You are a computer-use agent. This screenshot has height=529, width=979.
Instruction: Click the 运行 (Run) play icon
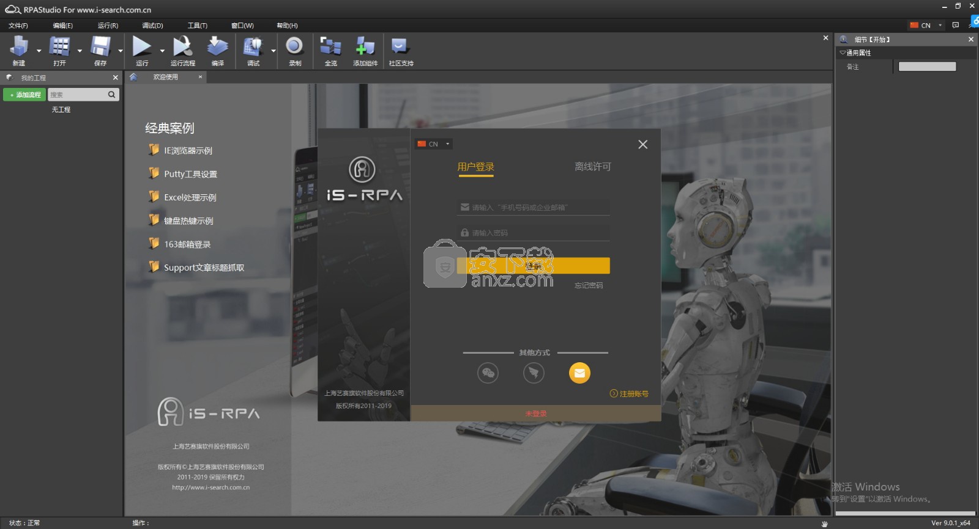pyautogui.click(x=142, y=46)
